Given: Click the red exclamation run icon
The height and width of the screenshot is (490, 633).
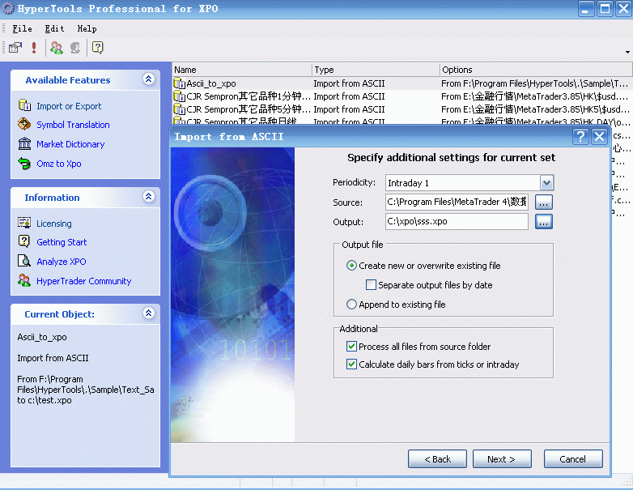Looking at the screenshot, I should 34,48.
